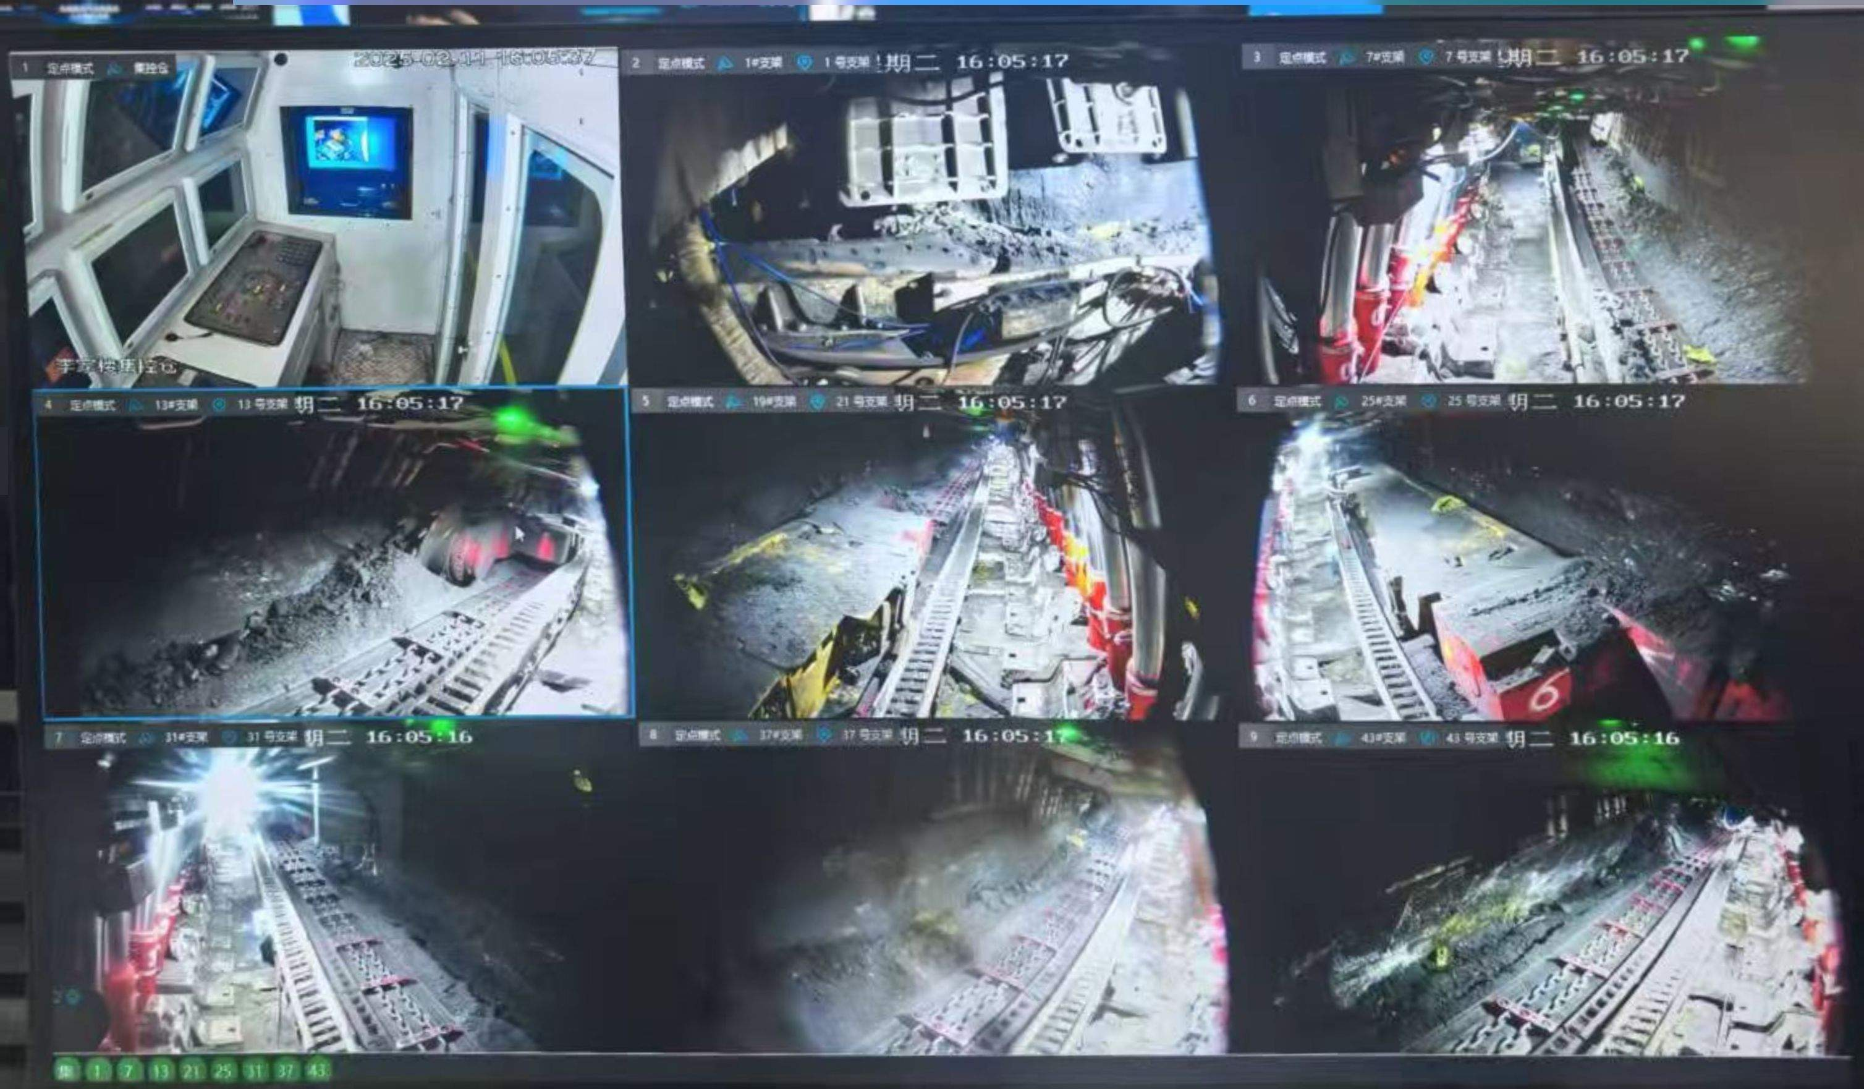
Task: Click location pin icon in pane 5 header
Action: coord(816,402)
